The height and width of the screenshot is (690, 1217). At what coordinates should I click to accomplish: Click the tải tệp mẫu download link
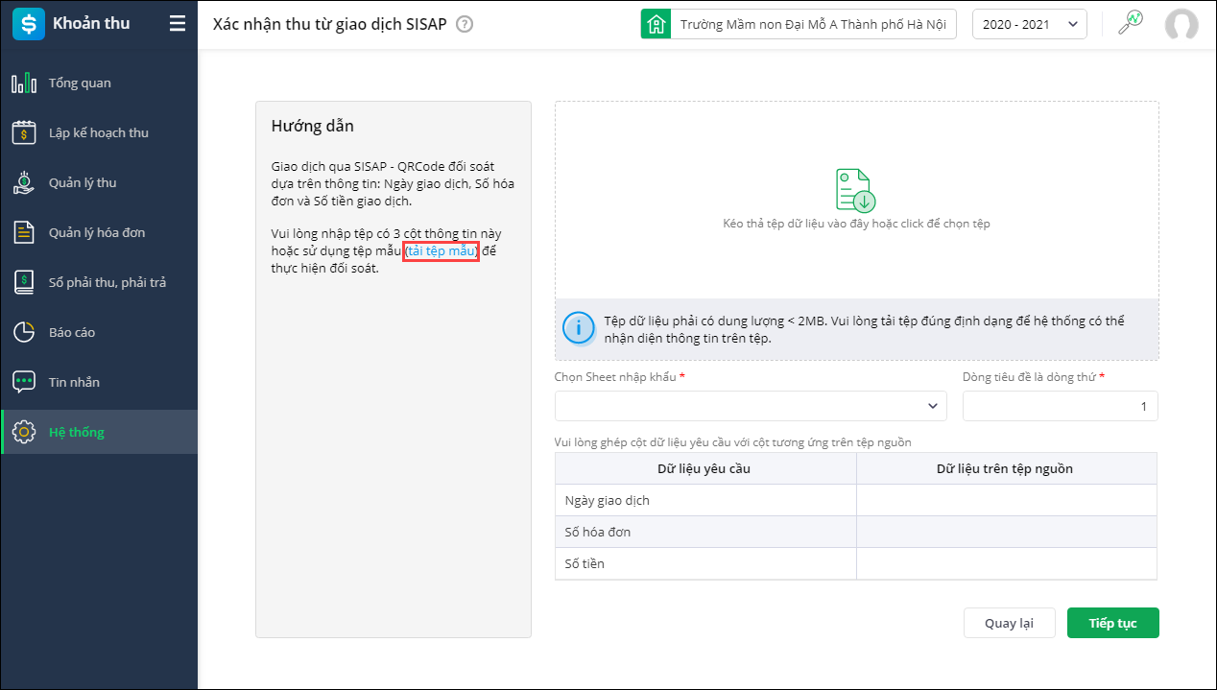(441, 250)
